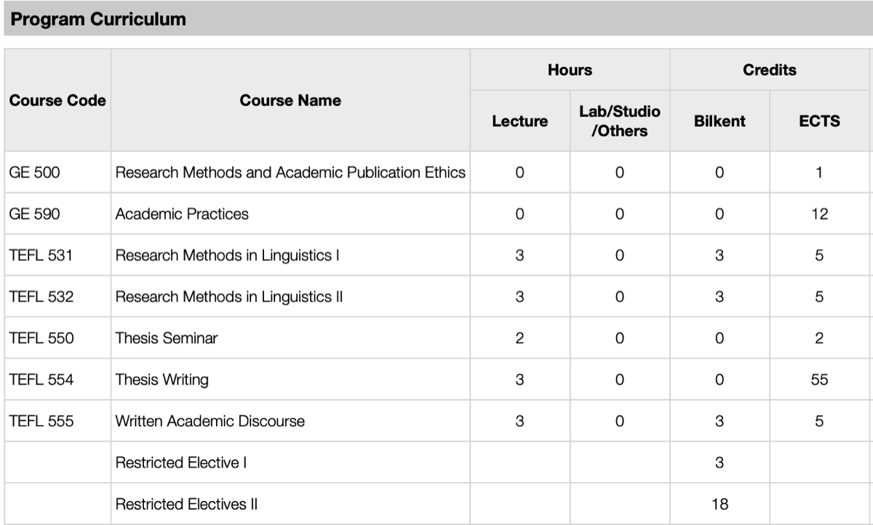Image resolution: width=873 pixels, height=525 pixels.
Task: Click the Thesis Writing course name
Action: tap(162, 380)
